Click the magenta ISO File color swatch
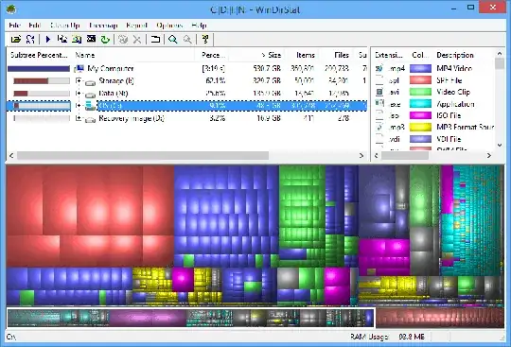 [420, 115]
